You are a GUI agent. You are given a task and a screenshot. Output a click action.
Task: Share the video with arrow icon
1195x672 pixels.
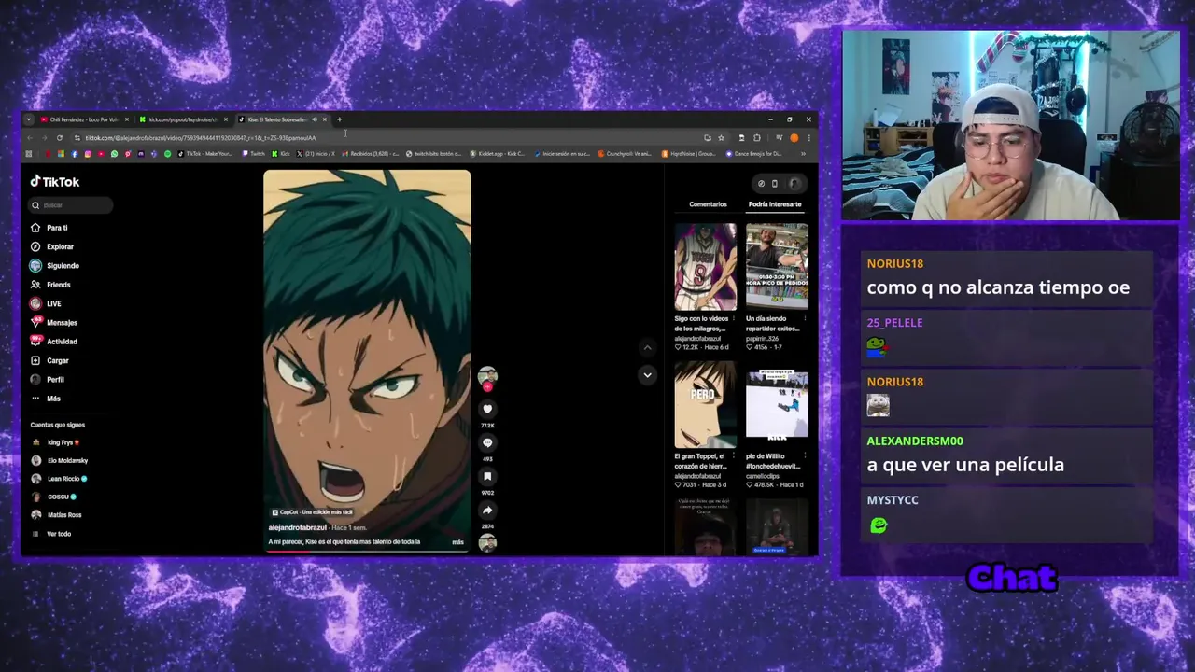click(x=487, y=511)
